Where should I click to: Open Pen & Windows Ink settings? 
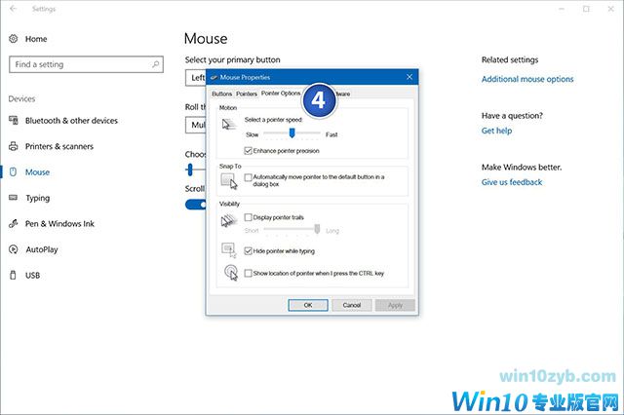[59, 223]
